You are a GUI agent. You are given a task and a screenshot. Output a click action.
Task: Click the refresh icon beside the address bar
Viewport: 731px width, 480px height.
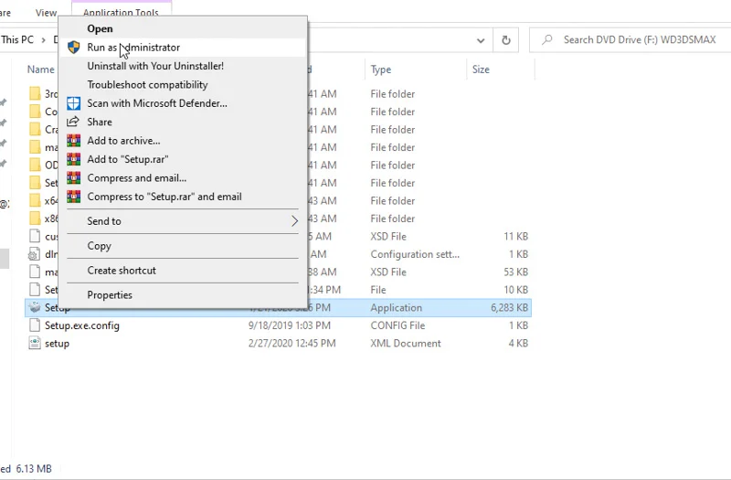(505, 40)
